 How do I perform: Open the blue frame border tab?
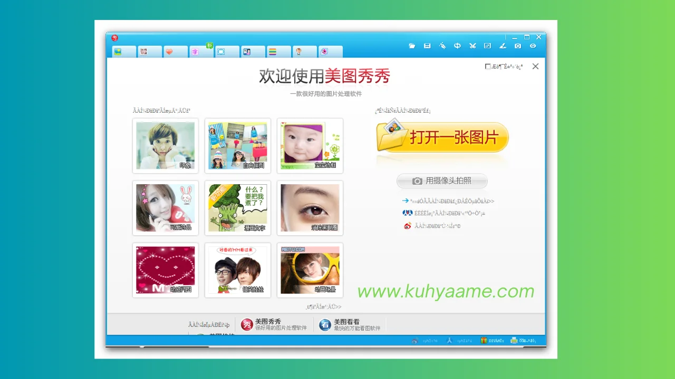[227, 52]
